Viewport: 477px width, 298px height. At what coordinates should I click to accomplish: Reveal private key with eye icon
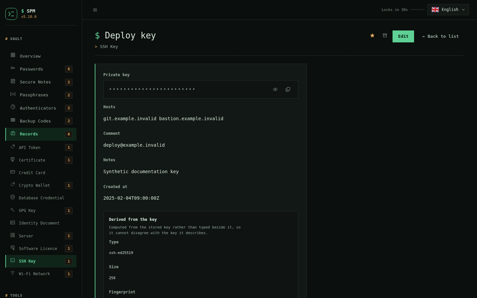pos(275,89)
